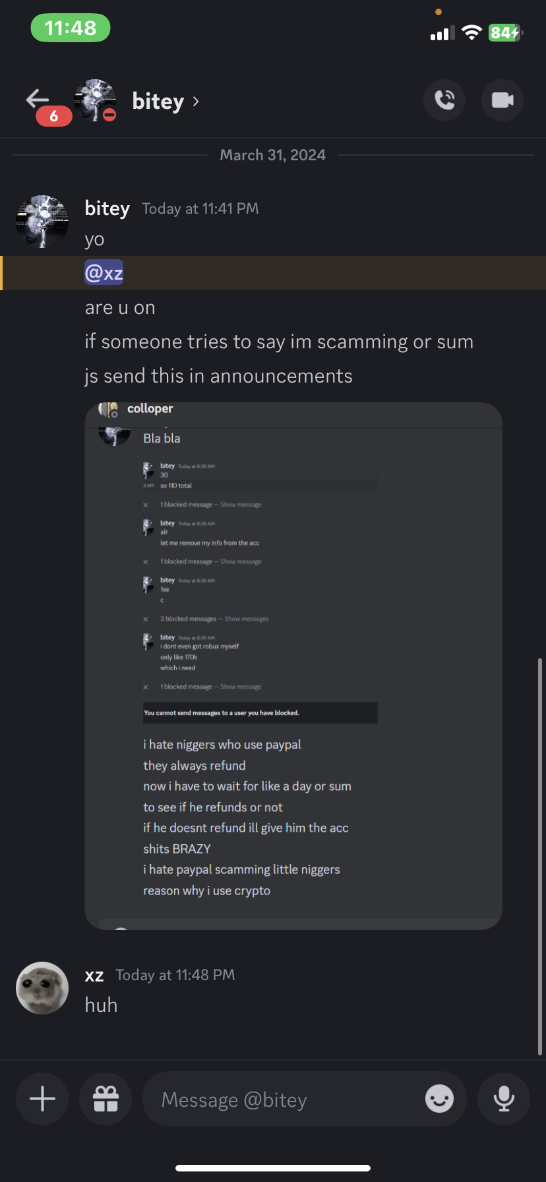The width and height of the screenshot is (546, 1182).
Task: Tap the red unread badge showing 6
Action: 54,117
